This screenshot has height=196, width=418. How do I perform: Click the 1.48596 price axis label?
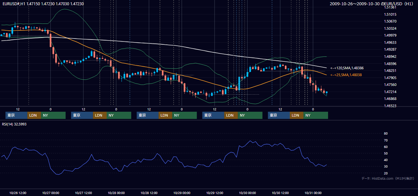click(390, 64)
